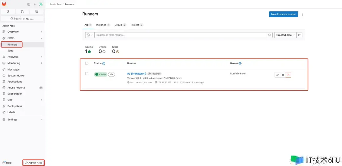Toggle the sidebar collapse icon
Viewport: 342px width, 166px height.
(29, 4)
